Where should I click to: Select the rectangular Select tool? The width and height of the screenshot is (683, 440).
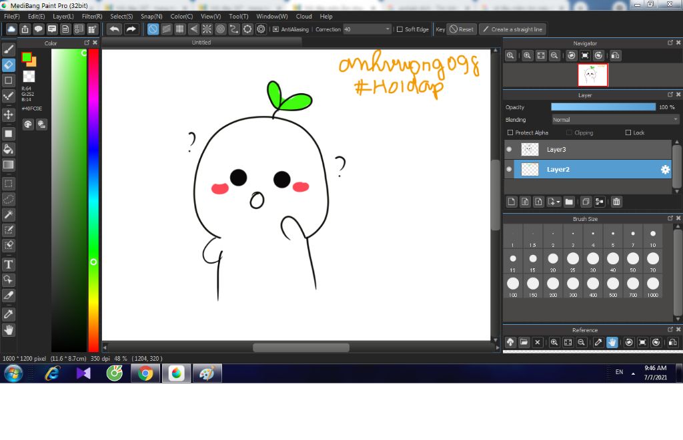(x=8, y=184)
